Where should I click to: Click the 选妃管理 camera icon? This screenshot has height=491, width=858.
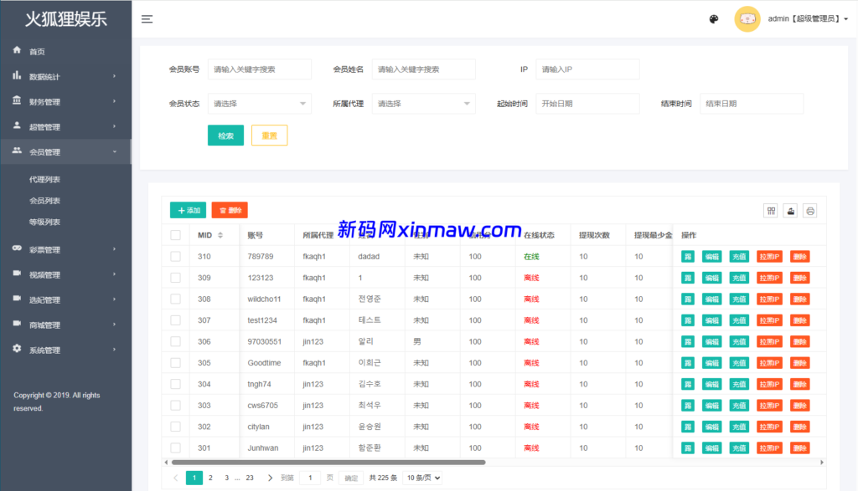17,299
